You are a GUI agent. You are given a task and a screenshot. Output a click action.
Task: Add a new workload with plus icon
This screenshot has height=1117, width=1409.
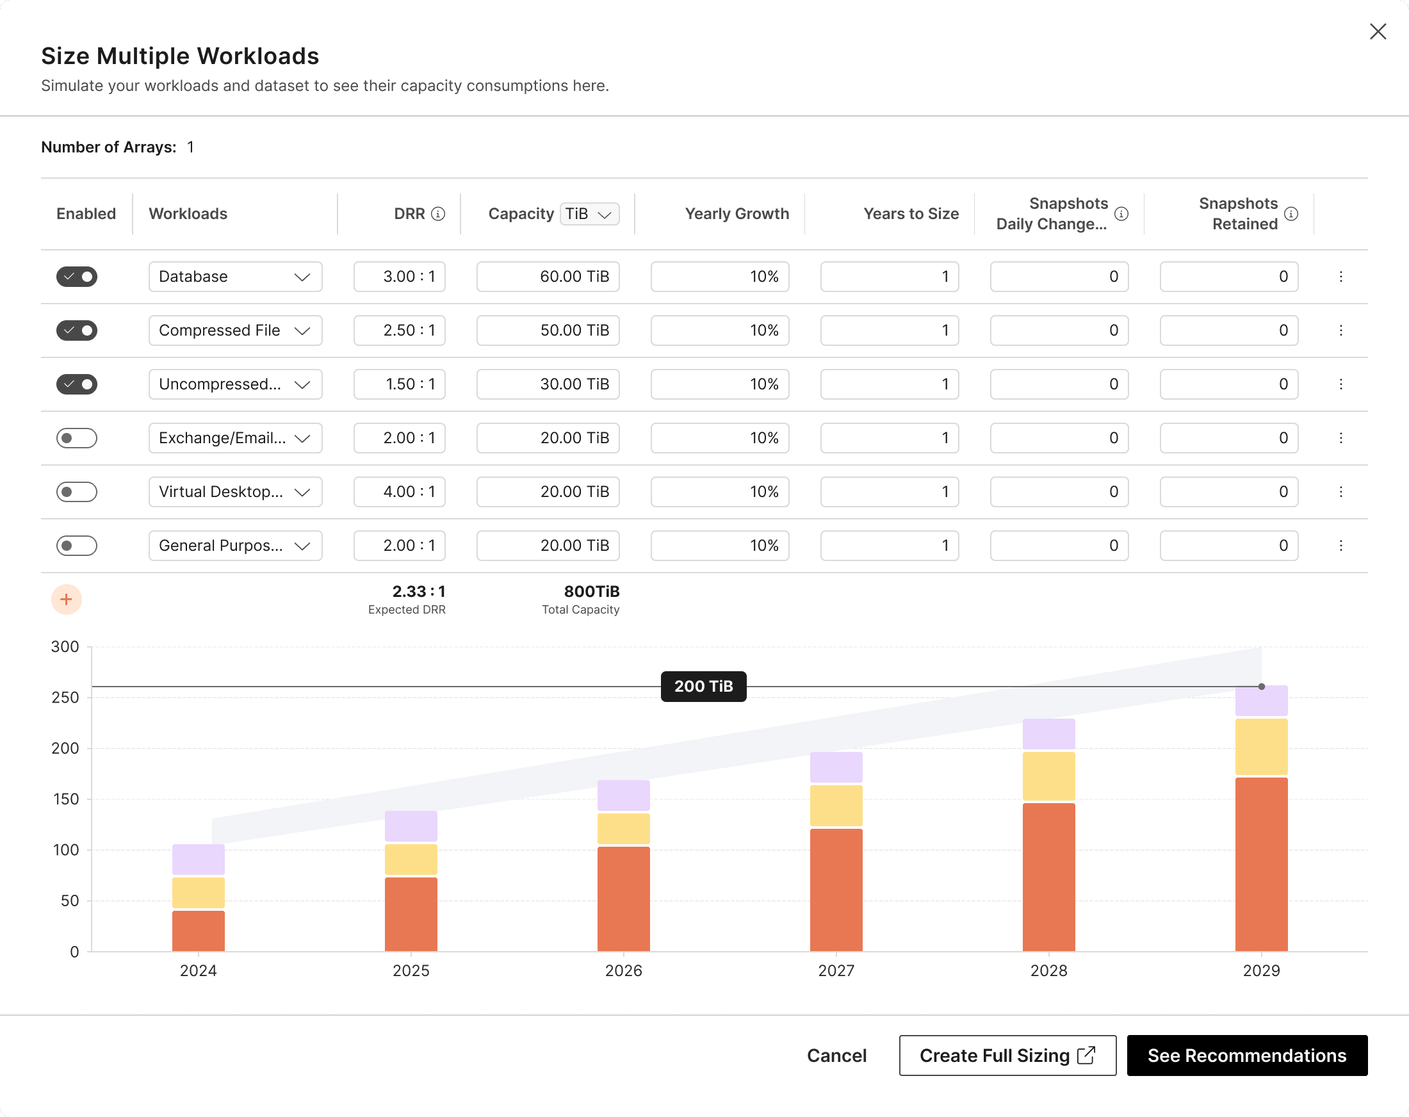point(66,599)
